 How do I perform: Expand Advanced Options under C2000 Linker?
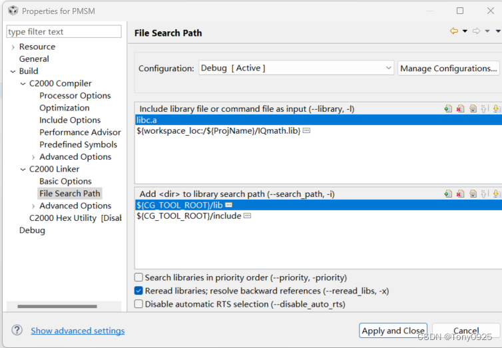pos(33,206)
